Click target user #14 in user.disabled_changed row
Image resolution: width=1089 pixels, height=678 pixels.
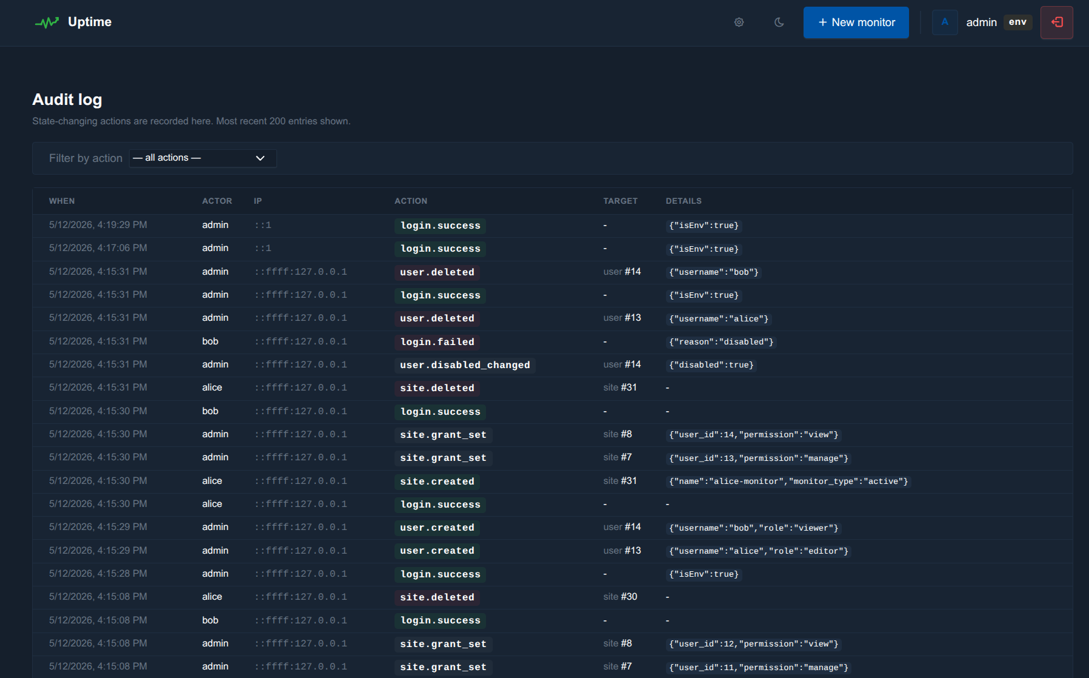(x=622, y=364)
